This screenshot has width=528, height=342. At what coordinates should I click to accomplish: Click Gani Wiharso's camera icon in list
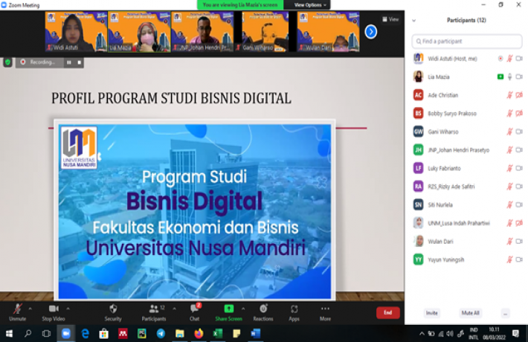[519, 132]
